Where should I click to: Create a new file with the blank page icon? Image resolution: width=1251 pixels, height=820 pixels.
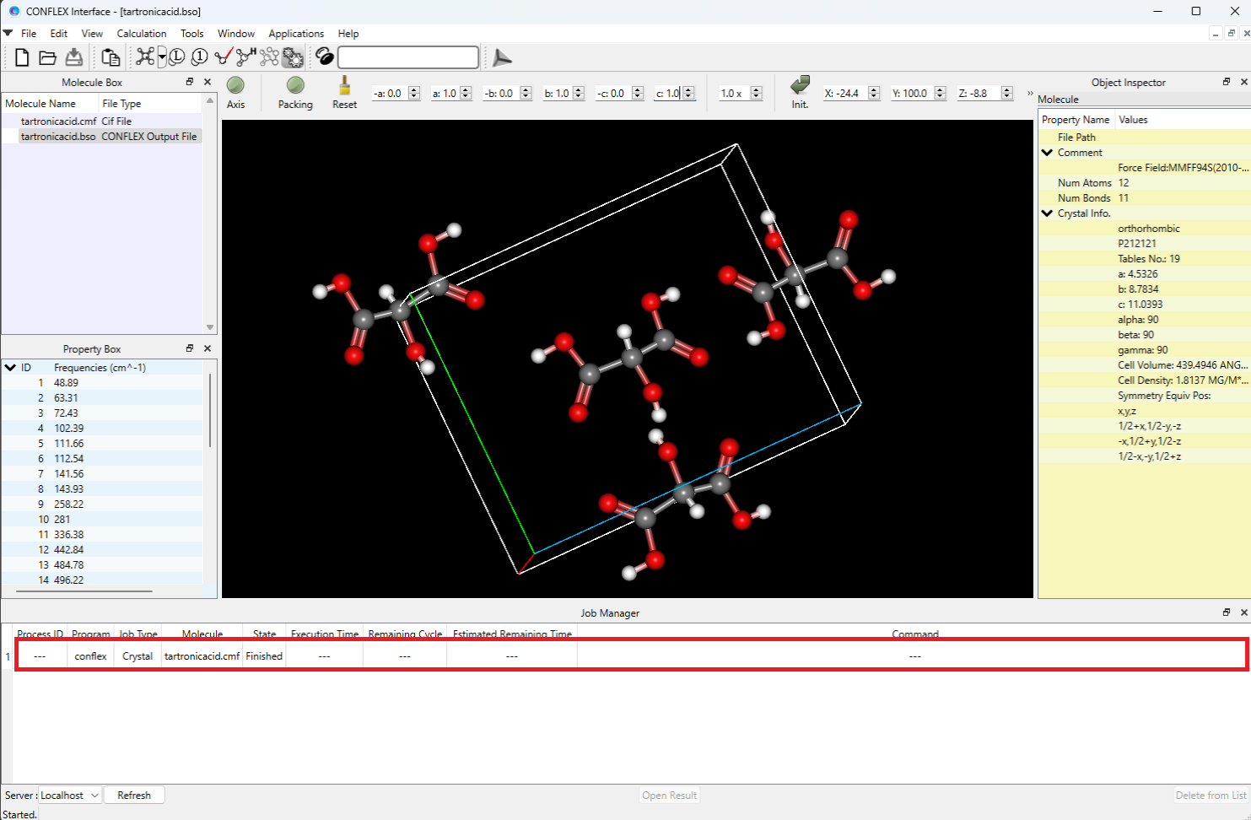coord(22,57)
